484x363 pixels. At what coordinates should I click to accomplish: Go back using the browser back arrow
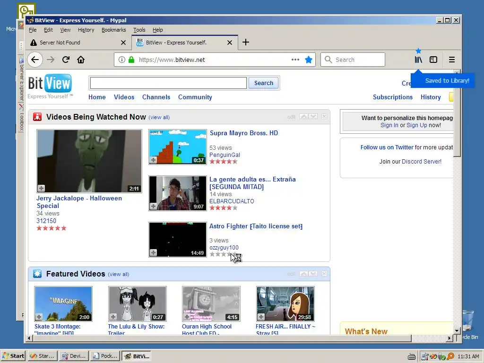35,60
